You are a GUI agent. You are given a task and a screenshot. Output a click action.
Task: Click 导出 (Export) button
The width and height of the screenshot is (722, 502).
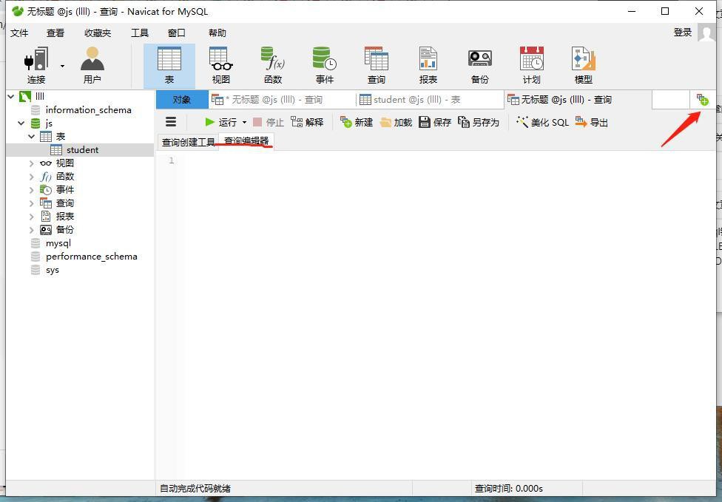coord(592,122)
